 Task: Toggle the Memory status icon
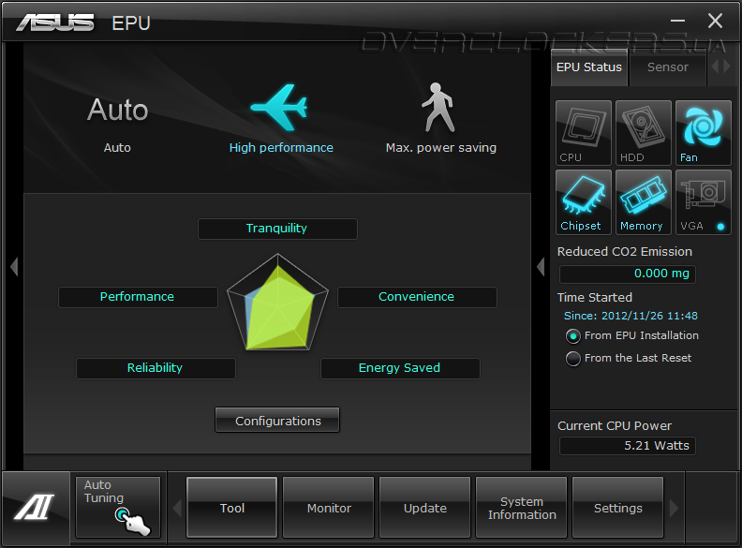coord(644,202)
